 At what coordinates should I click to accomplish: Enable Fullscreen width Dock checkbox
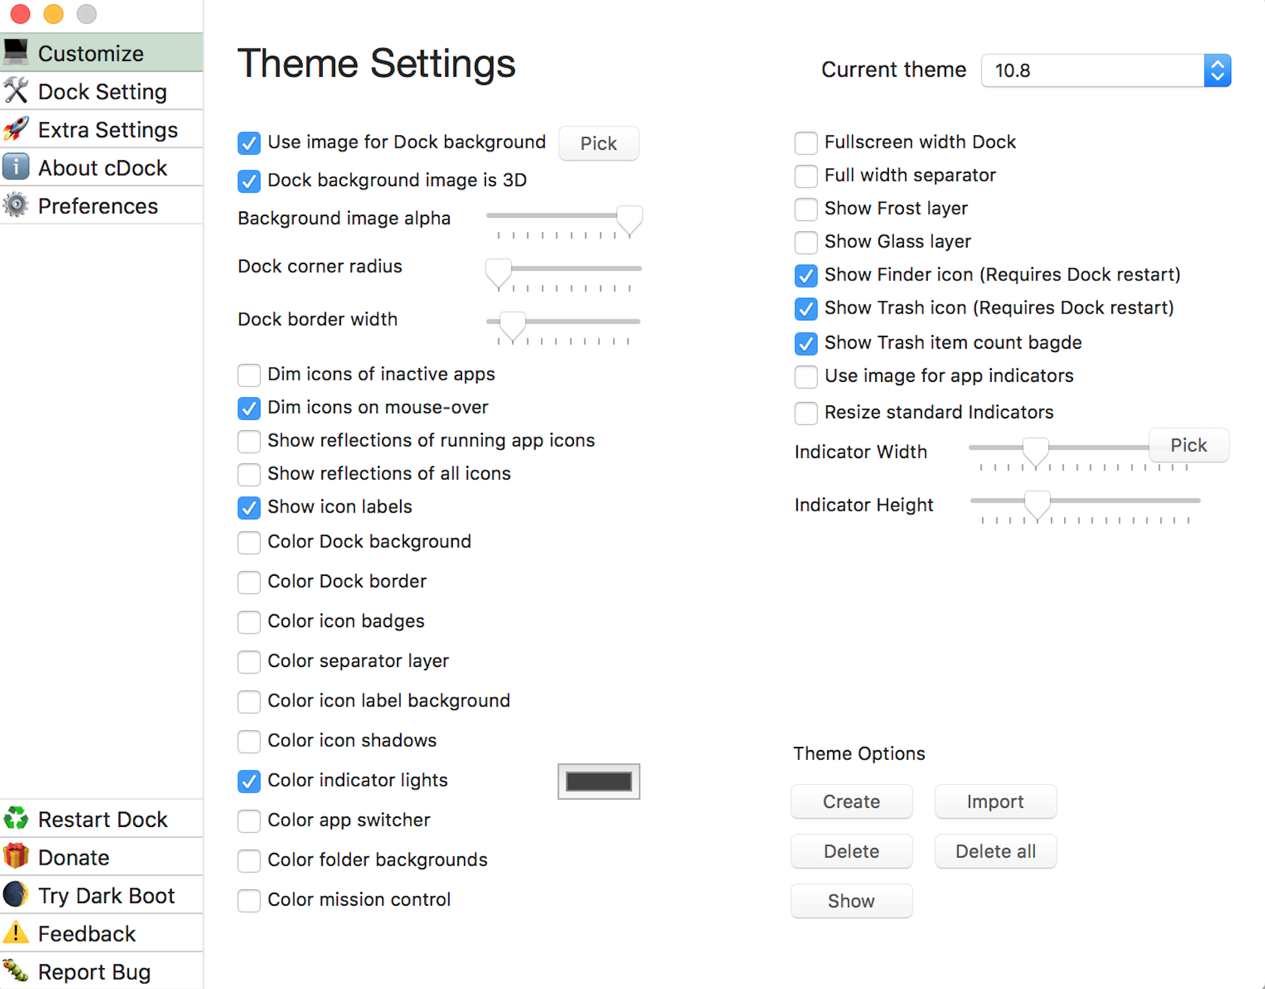[806, 142]
